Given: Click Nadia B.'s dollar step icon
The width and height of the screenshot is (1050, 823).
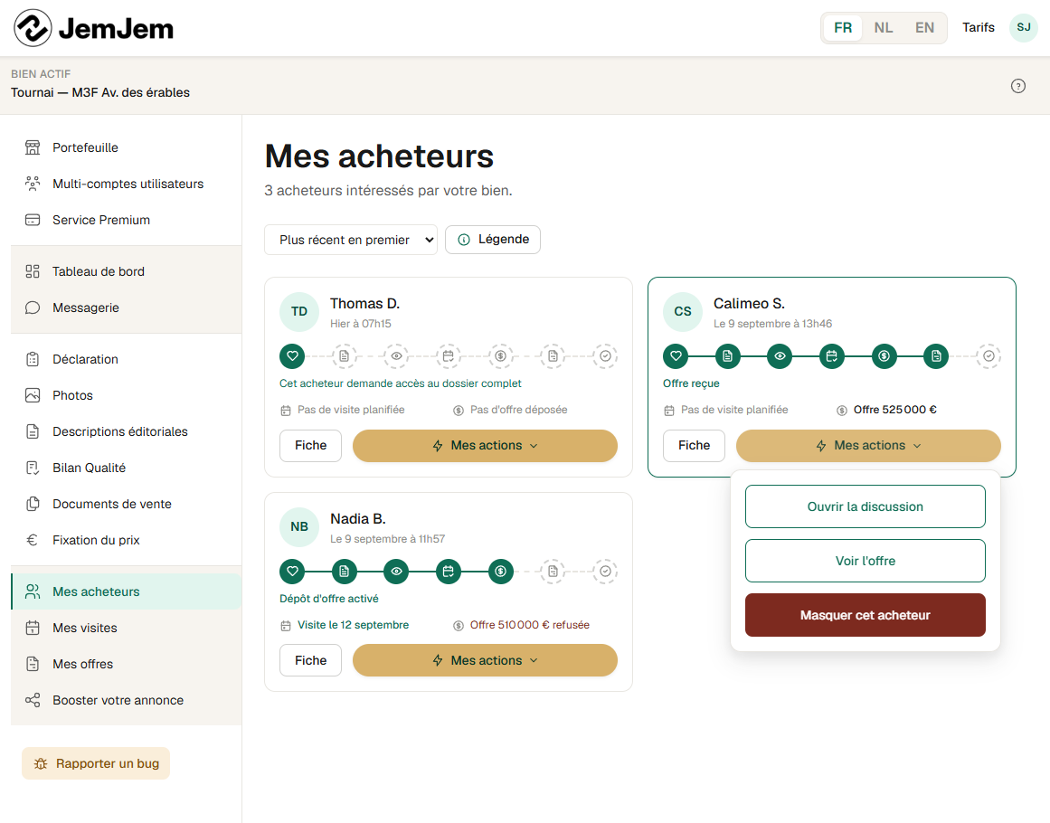Looking at the screenshot, I should tap(501, 572).
